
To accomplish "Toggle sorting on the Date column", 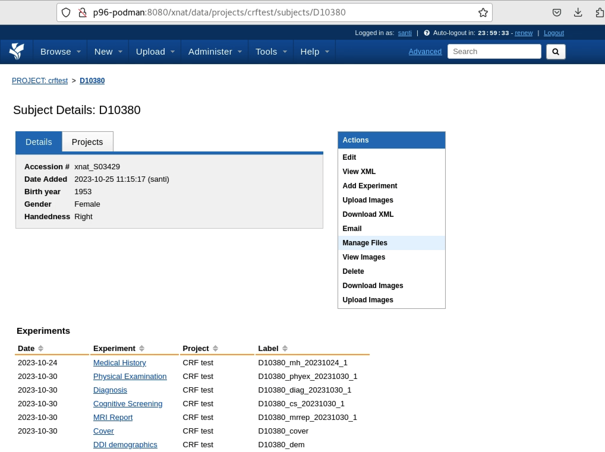I will pyautogui.click(x=41, y=348).
